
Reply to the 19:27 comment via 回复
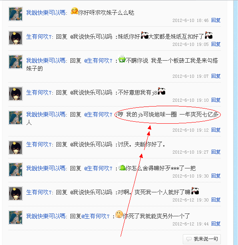click(x=216, y=152)
